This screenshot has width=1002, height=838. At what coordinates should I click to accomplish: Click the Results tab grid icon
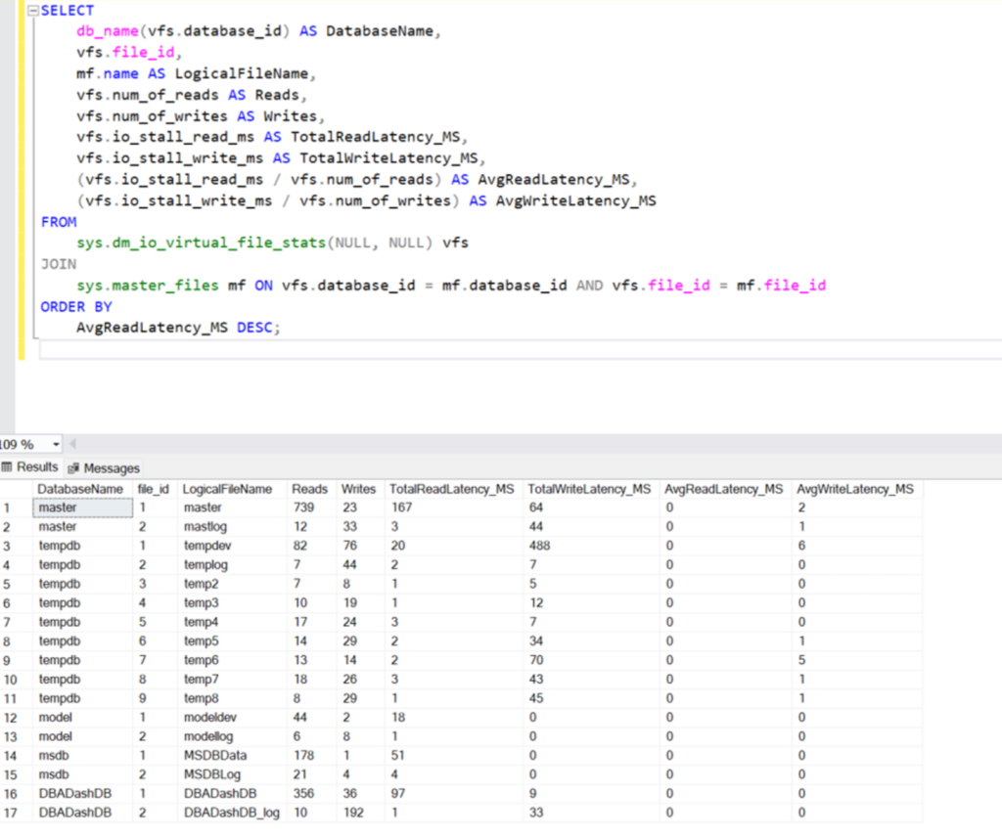[8, 467]
